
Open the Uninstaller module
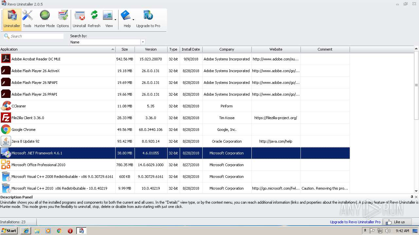click(12, 20)
